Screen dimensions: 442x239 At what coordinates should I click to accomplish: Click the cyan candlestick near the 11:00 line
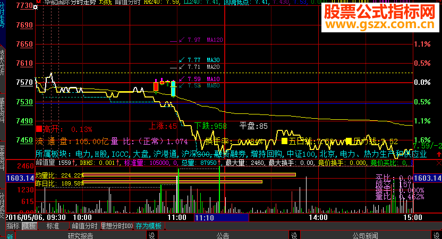coord(173,88)
